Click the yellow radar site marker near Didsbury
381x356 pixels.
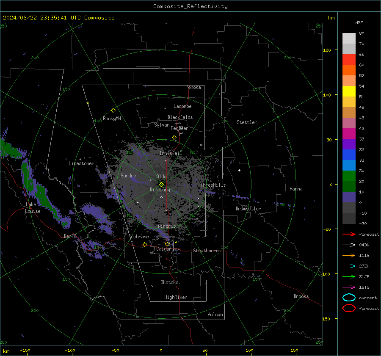click(161, 185)
